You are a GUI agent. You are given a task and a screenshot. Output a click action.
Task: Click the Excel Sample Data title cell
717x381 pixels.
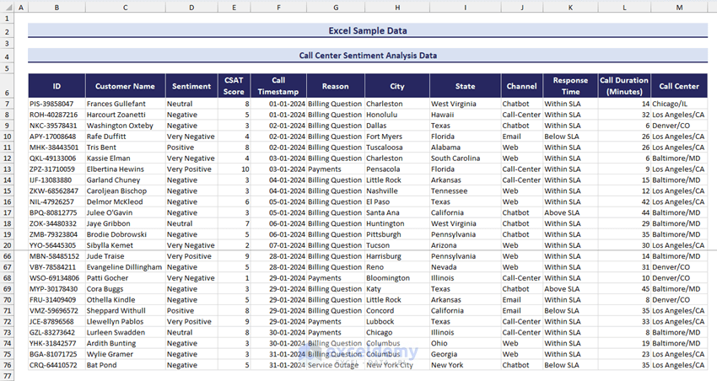coord(368,30)
